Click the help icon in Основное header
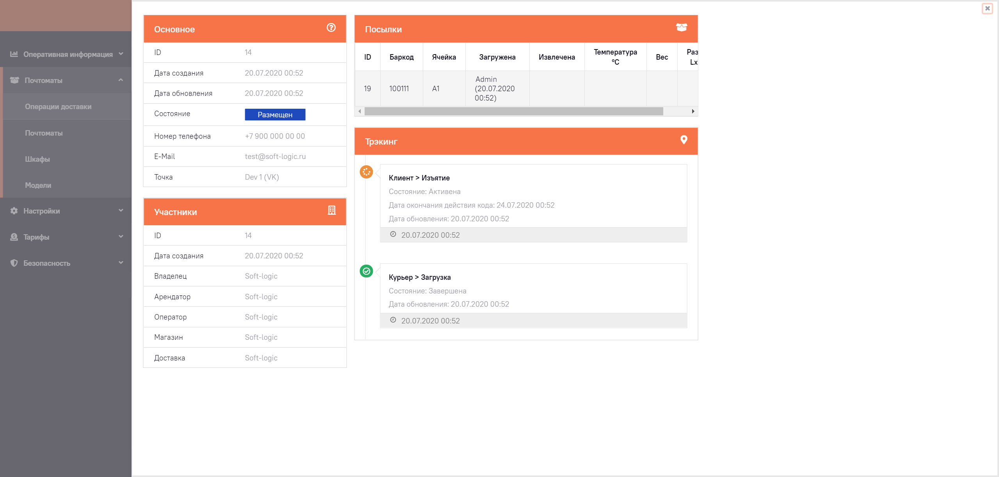Screen dimensions: 999x477 [331, 28]
